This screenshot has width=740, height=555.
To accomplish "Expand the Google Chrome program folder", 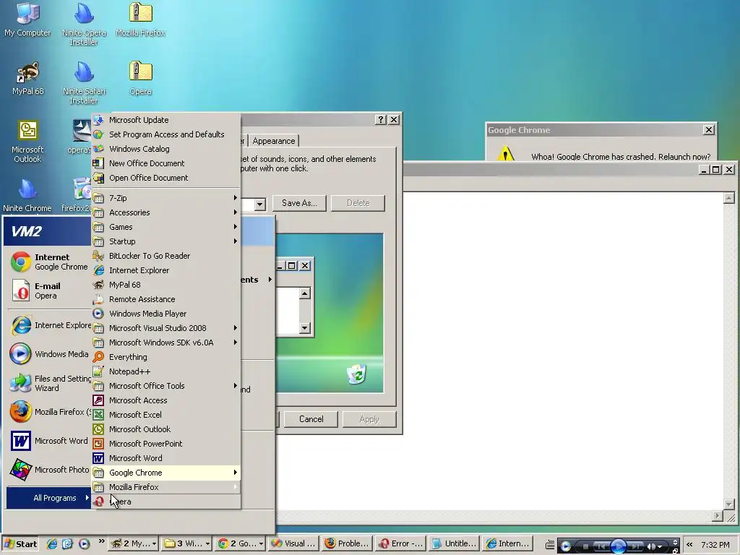I will point(165,473).
